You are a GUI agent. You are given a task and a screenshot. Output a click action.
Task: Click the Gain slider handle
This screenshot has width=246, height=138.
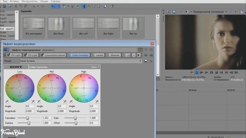coord(75,118)
